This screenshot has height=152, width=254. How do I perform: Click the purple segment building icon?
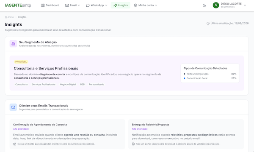[13, 44]
